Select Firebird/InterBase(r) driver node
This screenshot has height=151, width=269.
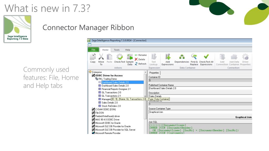107,116
